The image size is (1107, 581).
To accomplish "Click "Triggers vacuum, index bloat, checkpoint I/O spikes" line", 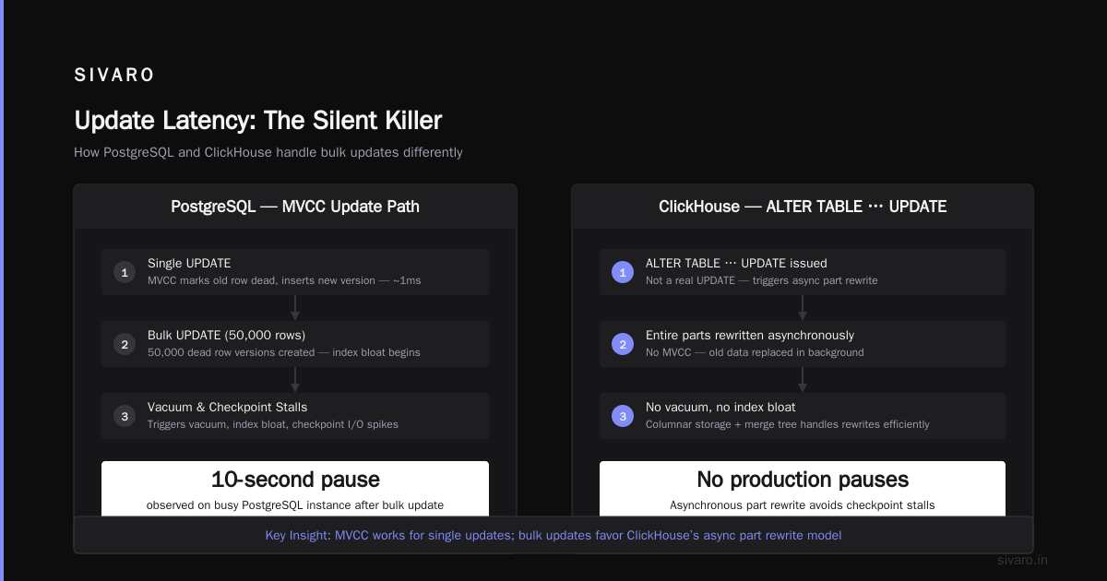I will [273, 424].
